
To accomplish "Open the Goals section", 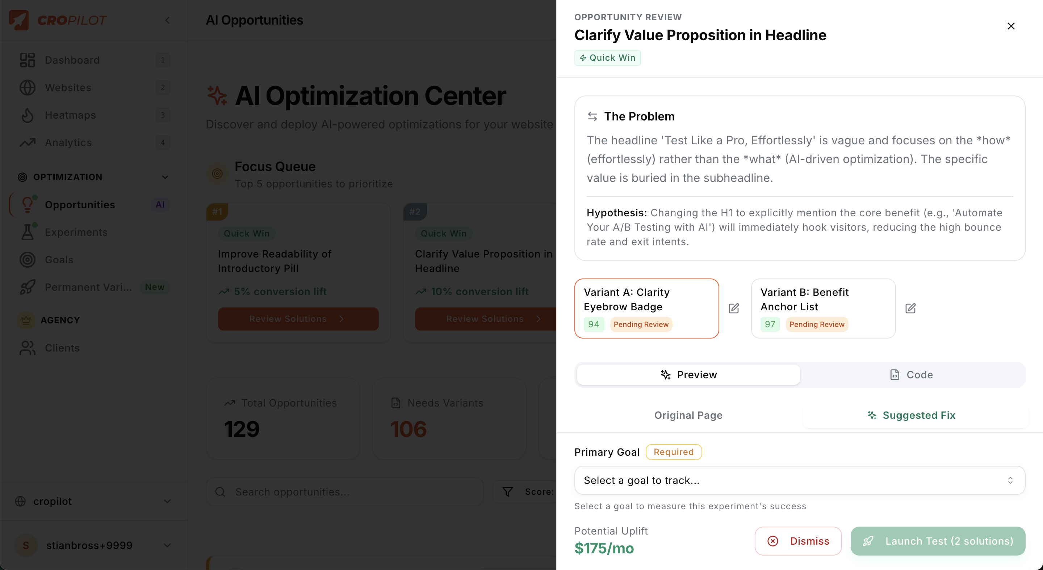I will pyautogui.click(x=59, y=260).
